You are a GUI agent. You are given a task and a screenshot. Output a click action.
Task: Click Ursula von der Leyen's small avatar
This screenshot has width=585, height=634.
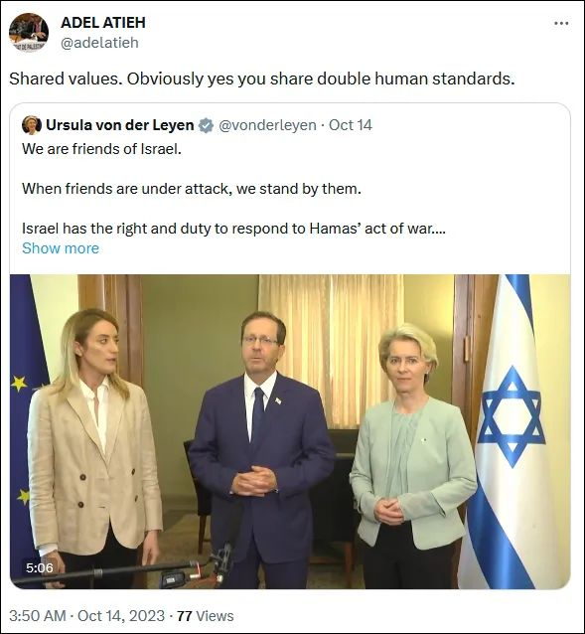pyautogui.click(x=32, y=125)
